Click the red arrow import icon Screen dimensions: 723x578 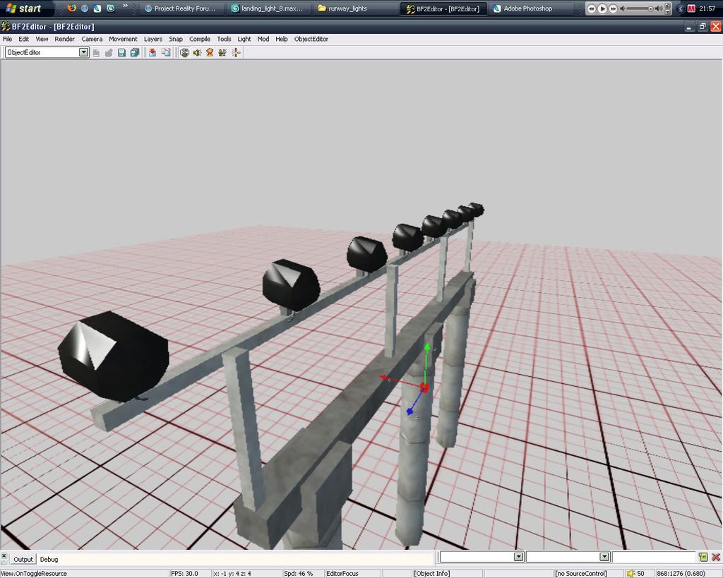click(x=153, y=53)
